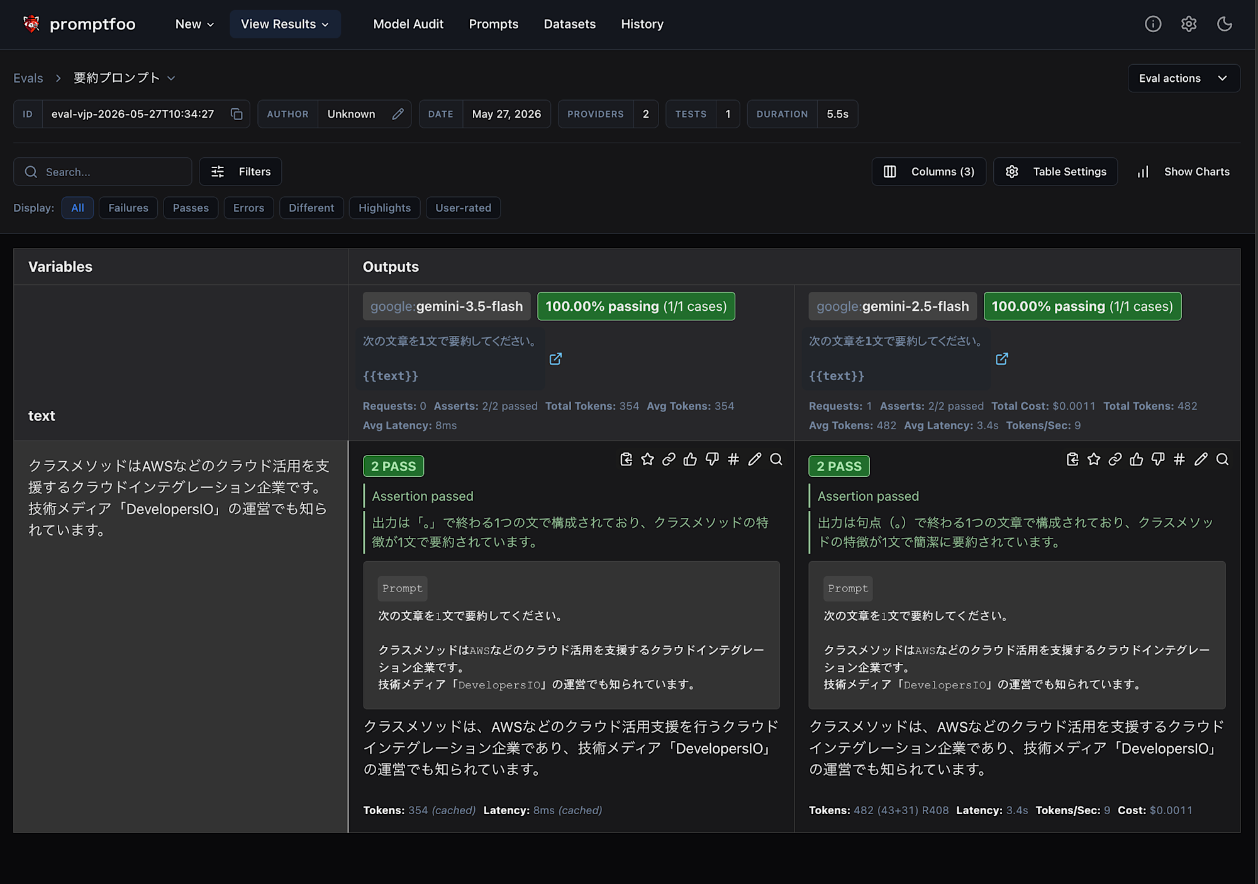Click the Variables column heading
Screen dimensions: 1258x884
click(60, 267)
